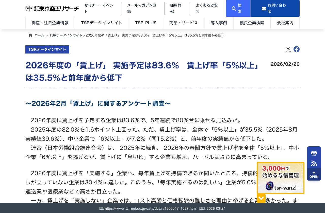Image resolution: width=325 pixels, height=213 pixels.
Task: Print the article via the printer icon
Action: 314,153
